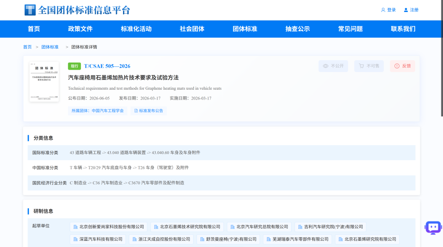
Task: Click the page vertical scrollbar
Action: (x=442, y=58)
